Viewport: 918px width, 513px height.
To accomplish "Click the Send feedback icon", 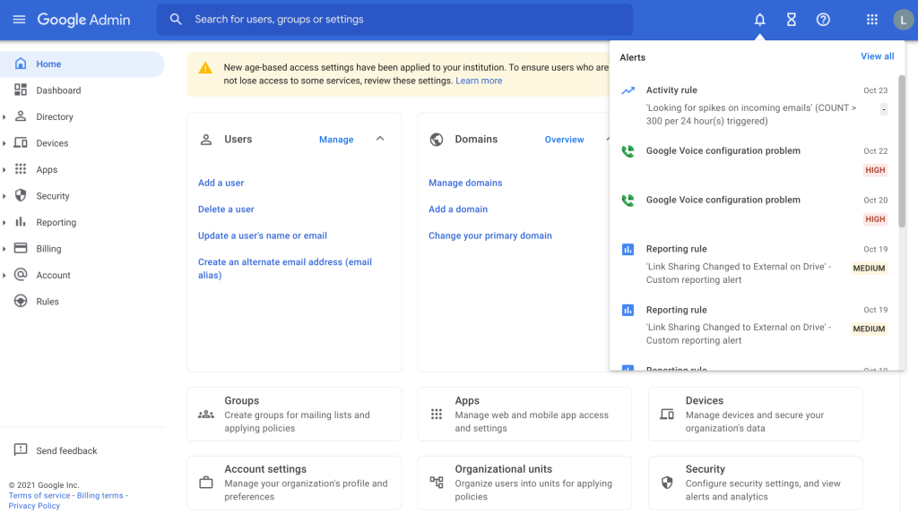I will tap(21, 450).
